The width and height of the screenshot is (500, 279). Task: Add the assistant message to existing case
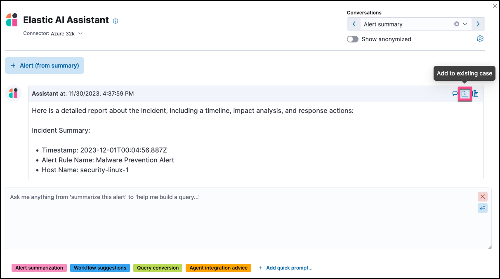465,94
